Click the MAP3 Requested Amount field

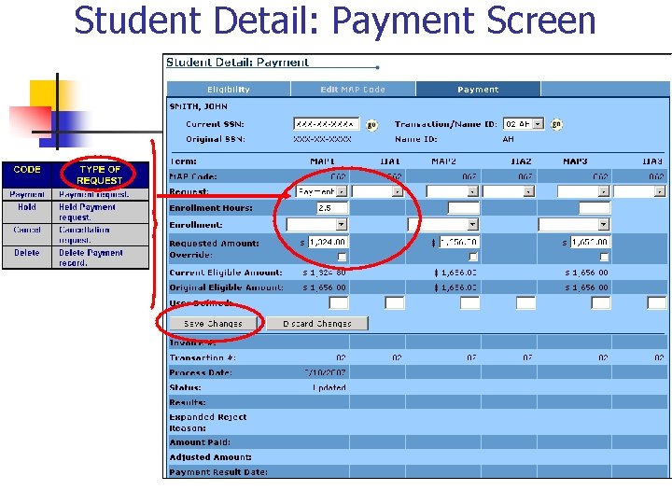coord(590,242)
